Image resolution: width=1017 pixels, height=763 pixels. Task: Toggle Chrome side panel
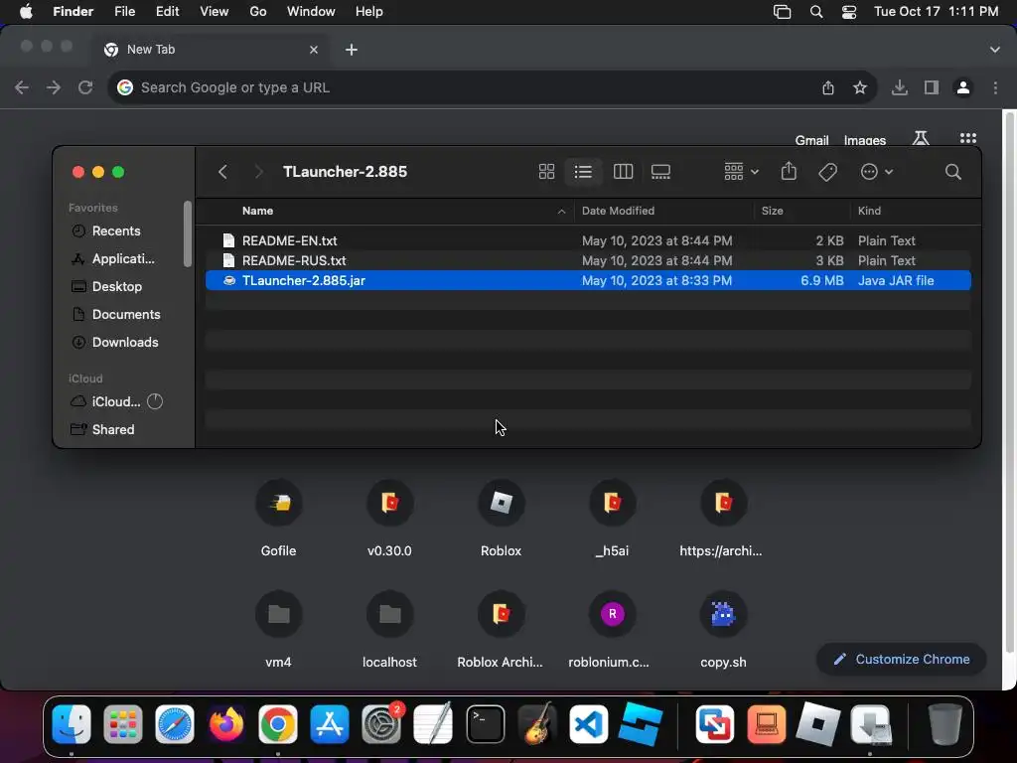pyautogui.click(x=932, y=87)
